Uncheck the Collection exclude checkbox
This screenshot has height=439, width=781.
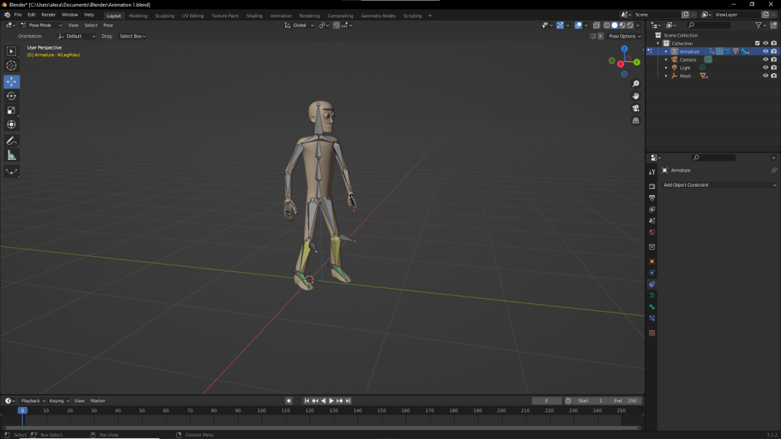tap(757, 43)
